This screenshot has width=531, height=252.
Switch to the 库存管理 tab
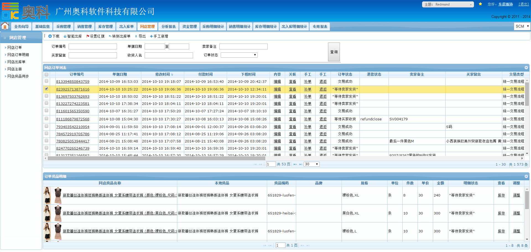105,26
